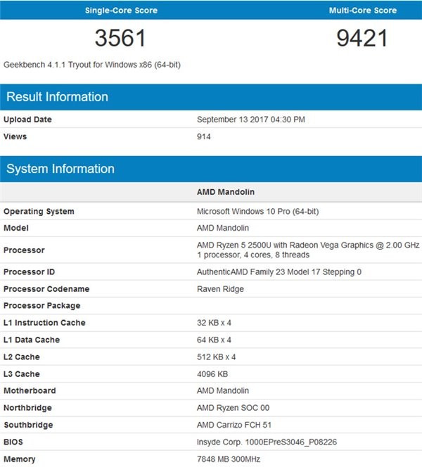Click the Model row label

click(16, 228)
